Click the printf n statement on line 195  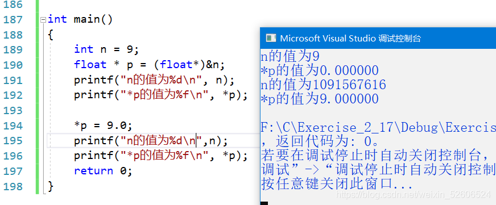click(x=151, y=141)
